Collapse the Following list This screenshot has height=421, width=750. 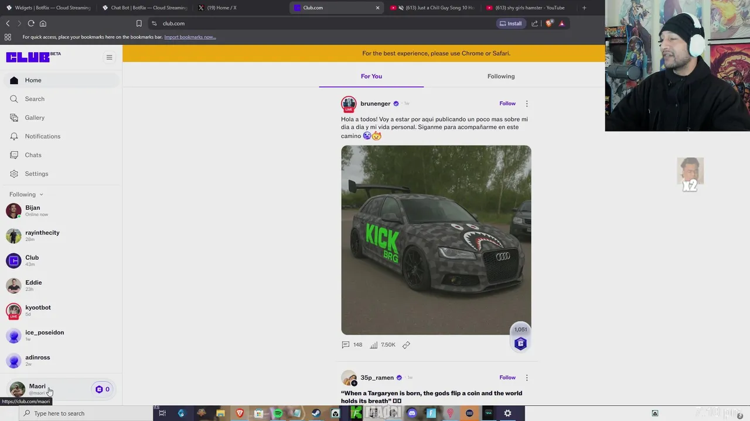pyautogui.click(x=26, y=194)
